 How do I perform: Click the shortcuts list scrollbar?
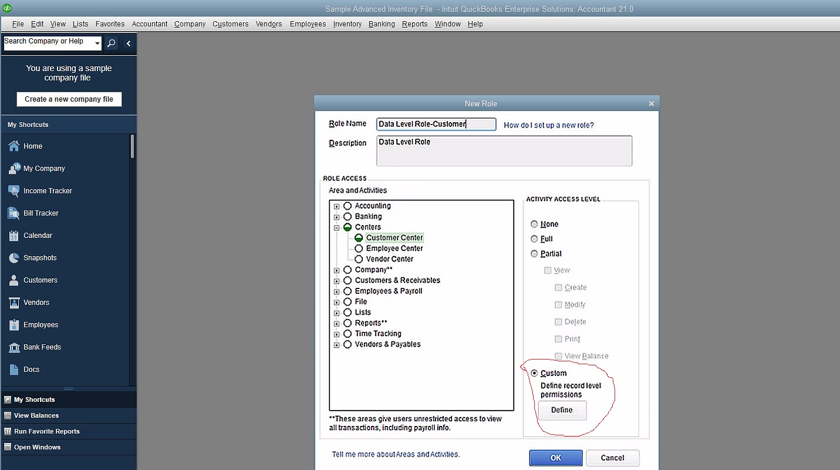point(133,146)
